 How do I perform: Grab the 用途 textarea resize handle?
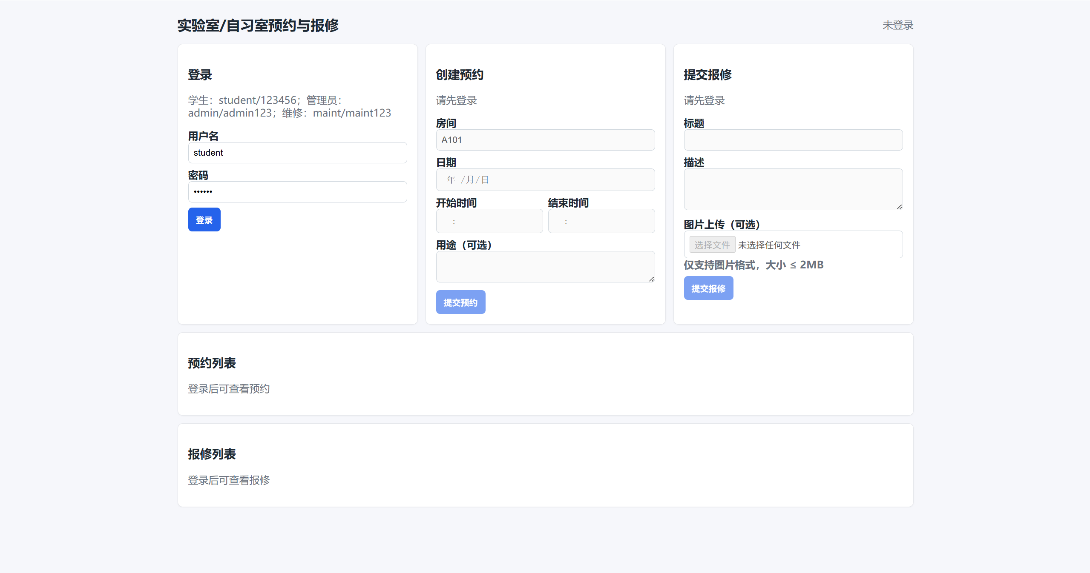[651, 279]
